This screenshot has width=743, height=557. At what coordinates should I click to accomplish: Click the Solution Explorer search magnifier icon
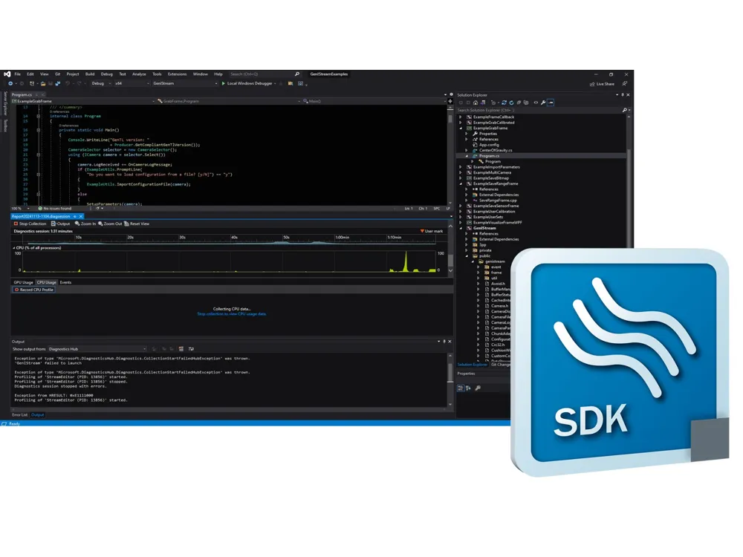tap(625, 110)
